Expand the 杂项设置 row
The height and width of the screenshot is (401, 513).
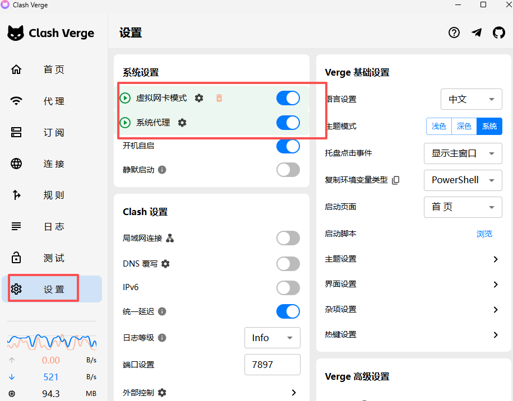tap(414, 309)
